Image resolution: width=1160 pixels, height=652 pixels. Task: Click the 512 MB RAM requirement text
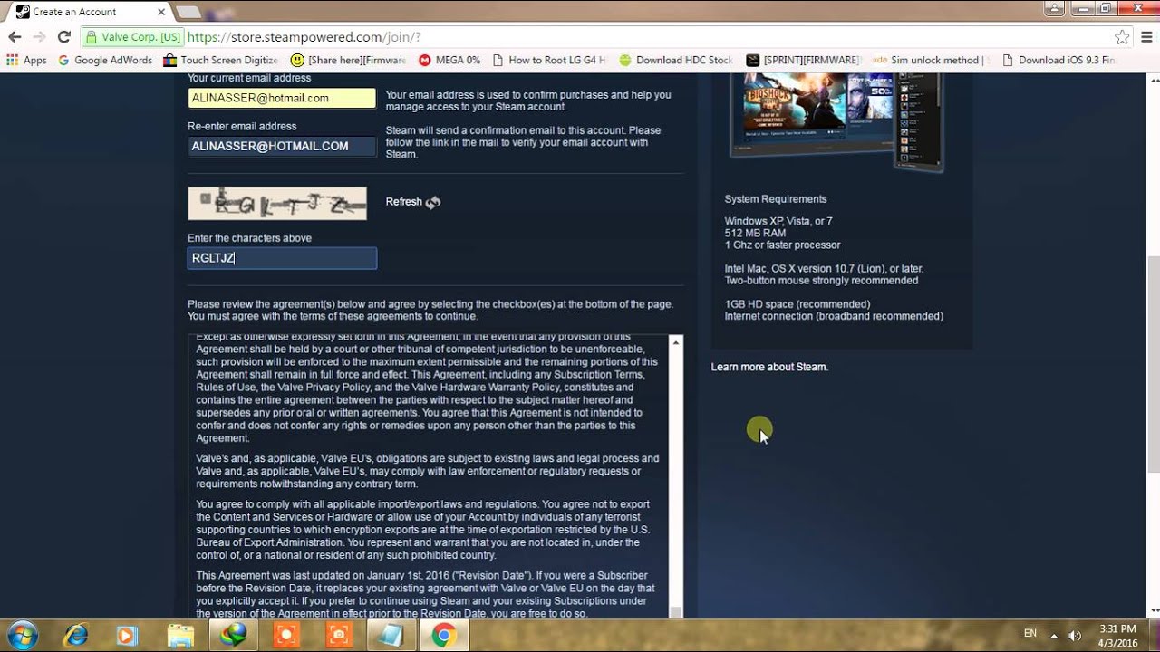click(755, 233)
